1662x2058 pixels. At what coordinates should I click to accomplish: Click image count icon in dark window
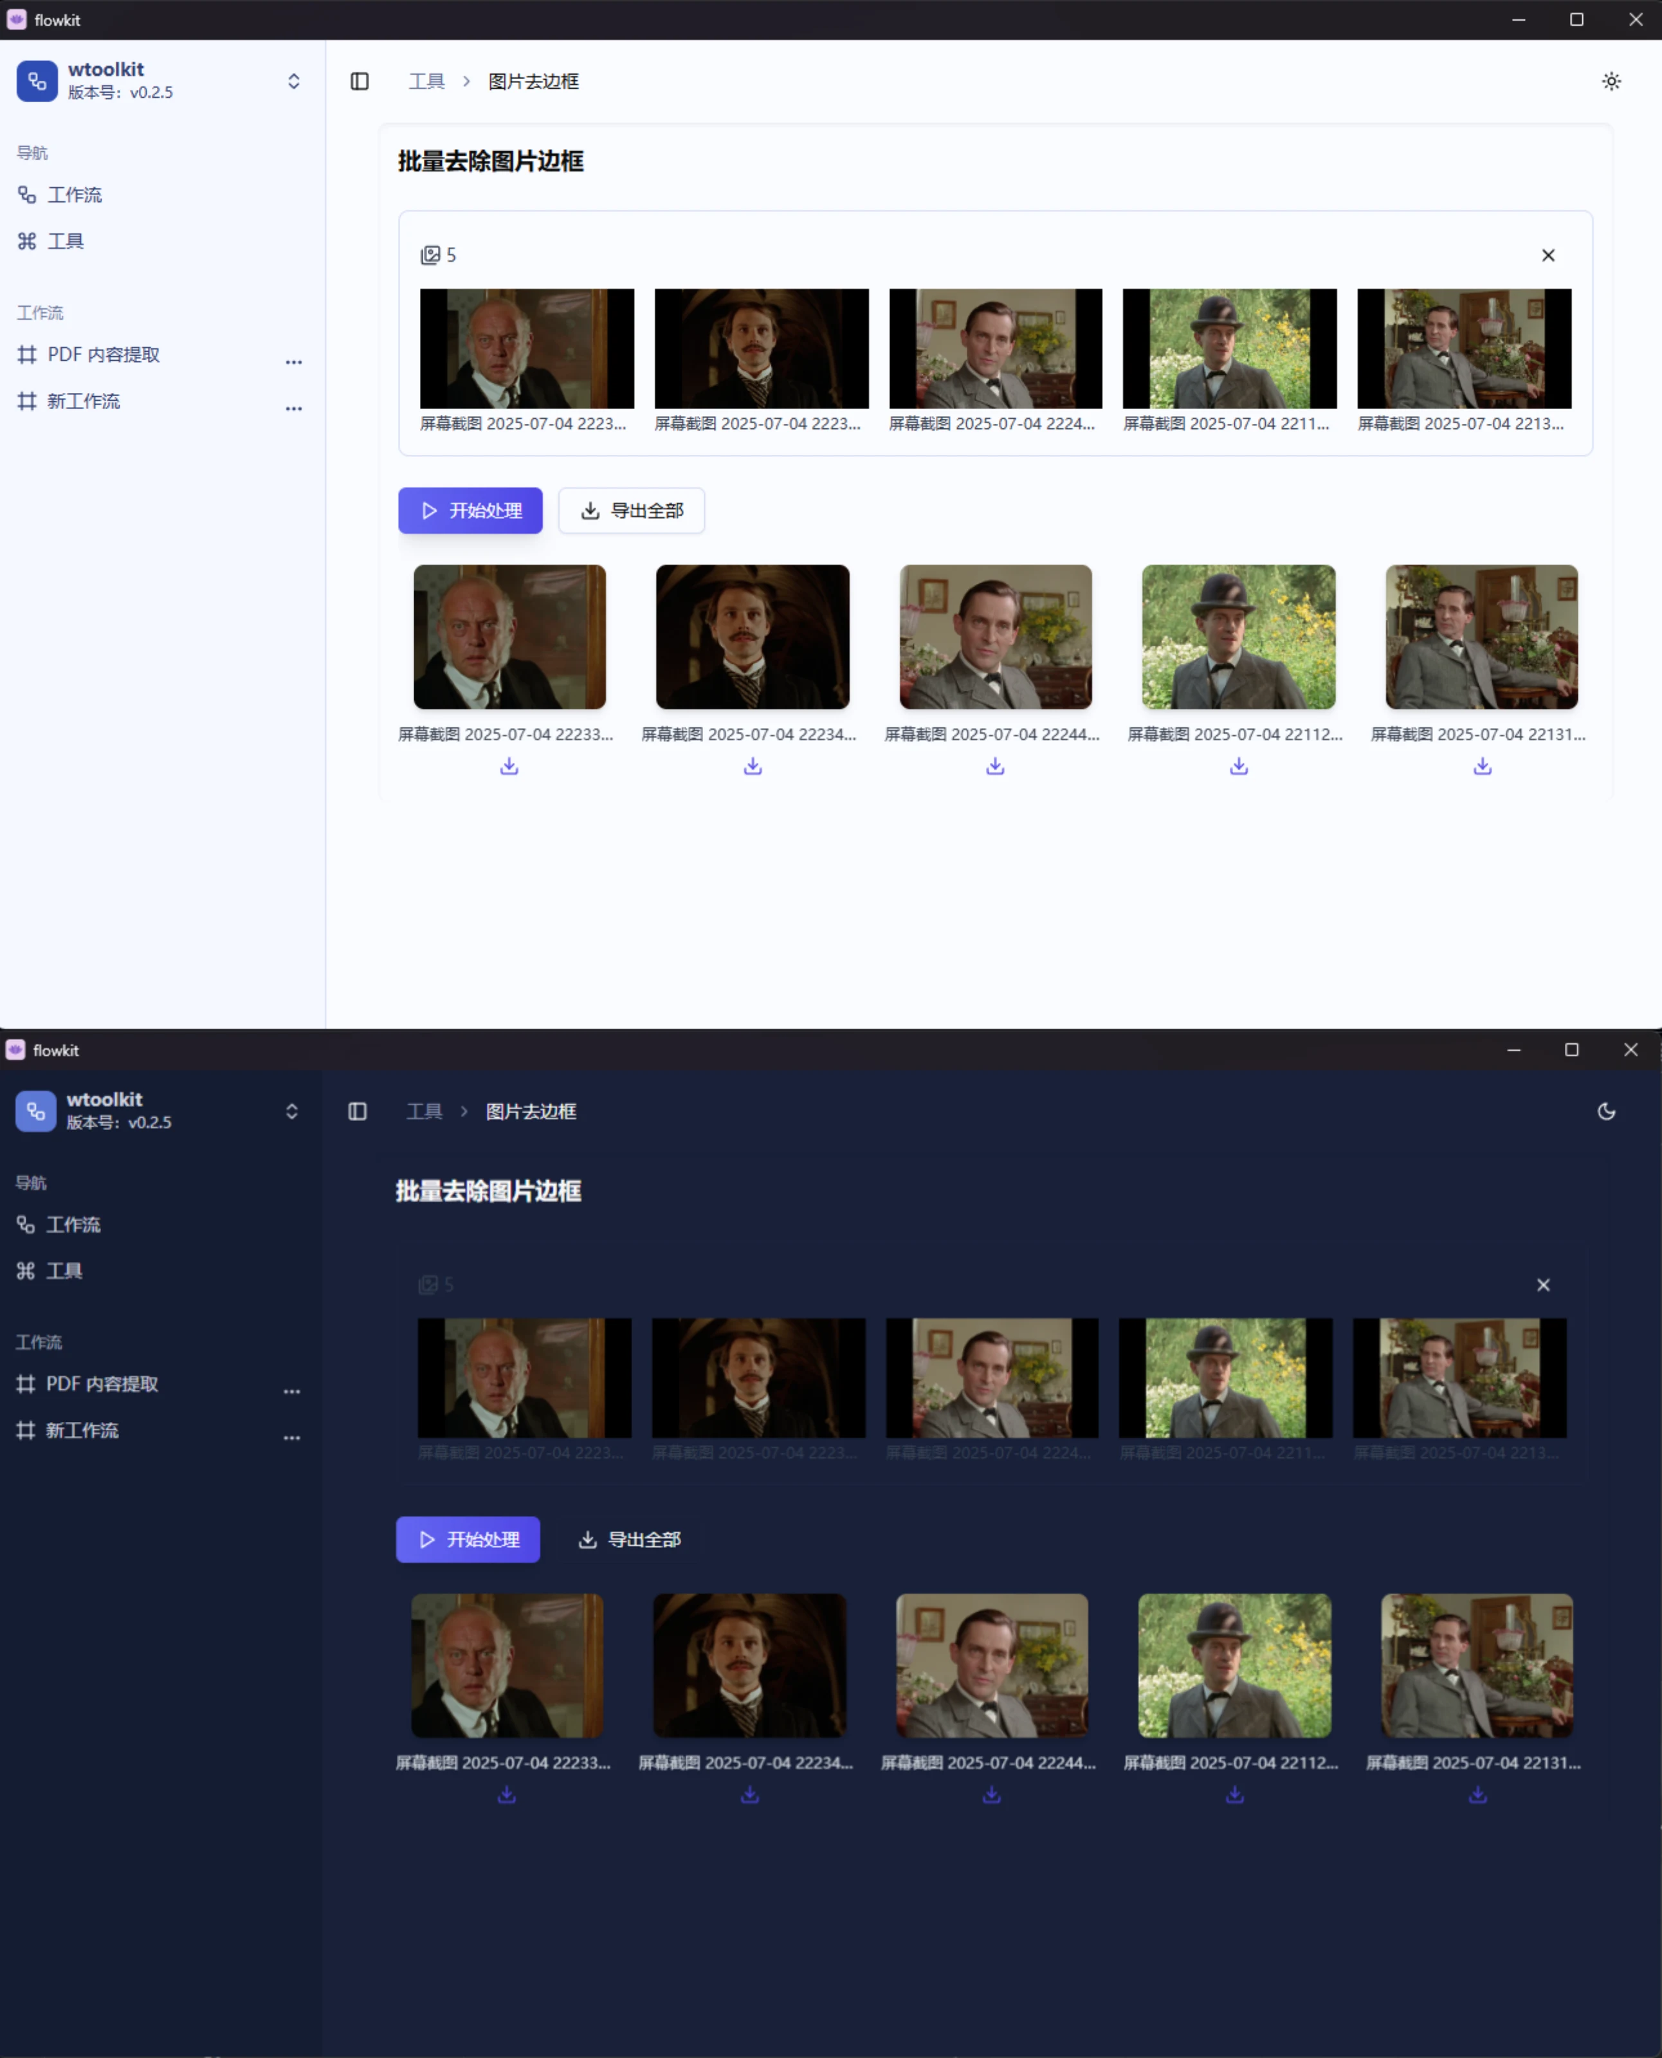click(x=428, y=1284)
